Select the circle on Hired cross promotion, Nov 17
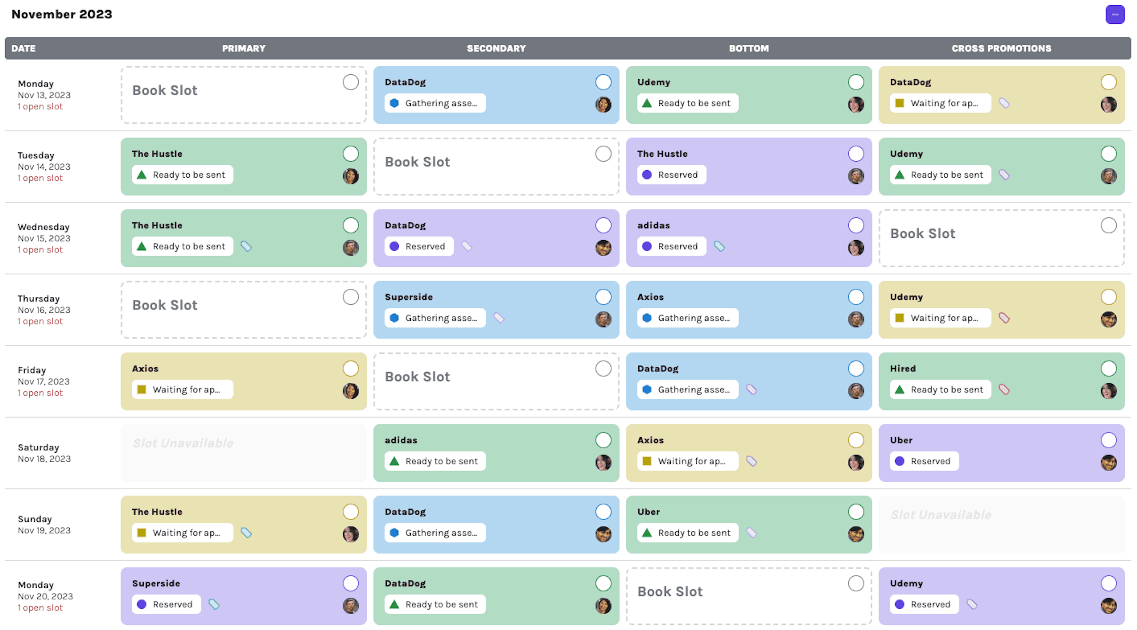Screen dimensions: 1137x630 [x=1108, y=368]
